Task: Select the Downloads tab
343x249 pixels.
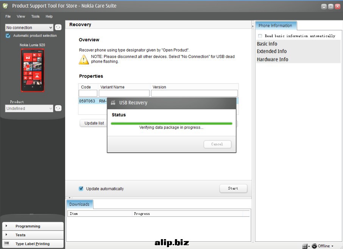Action: point(80,204)
